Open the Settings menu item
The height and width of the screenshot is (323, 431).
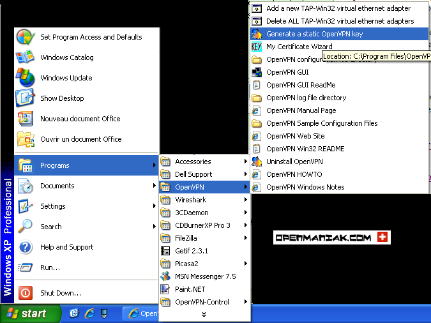click(87, 206)
